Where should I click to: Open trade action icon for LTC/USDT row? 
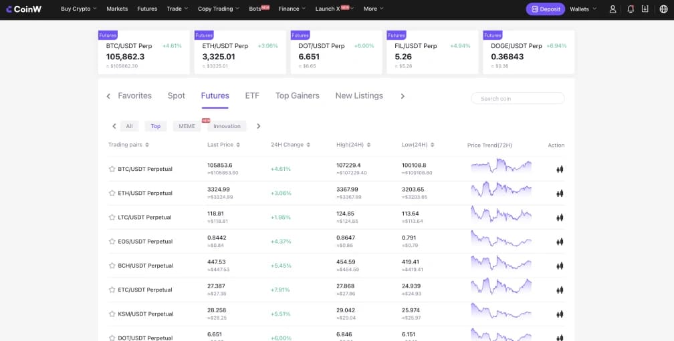[x=560, y=218]
